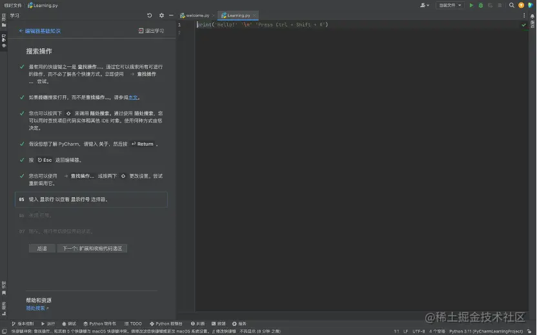Click the LF line separator widget
This screenshot has height=335, width=537.
click(x=405, y=331)
